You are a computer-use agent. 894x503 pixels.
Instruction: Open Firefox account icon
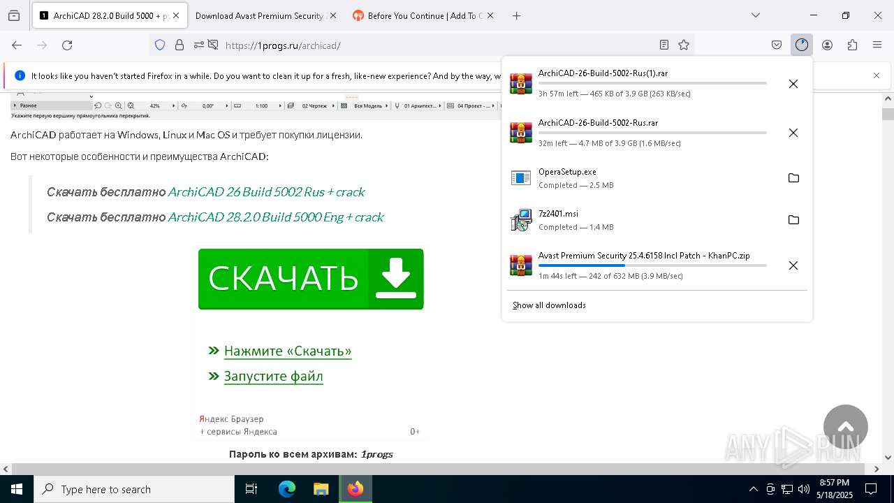[827, 45]
